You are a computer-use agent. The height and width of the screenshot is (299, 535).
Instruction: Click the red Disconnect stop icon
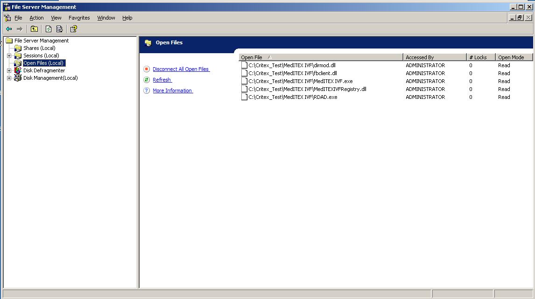tap(147, 69)
